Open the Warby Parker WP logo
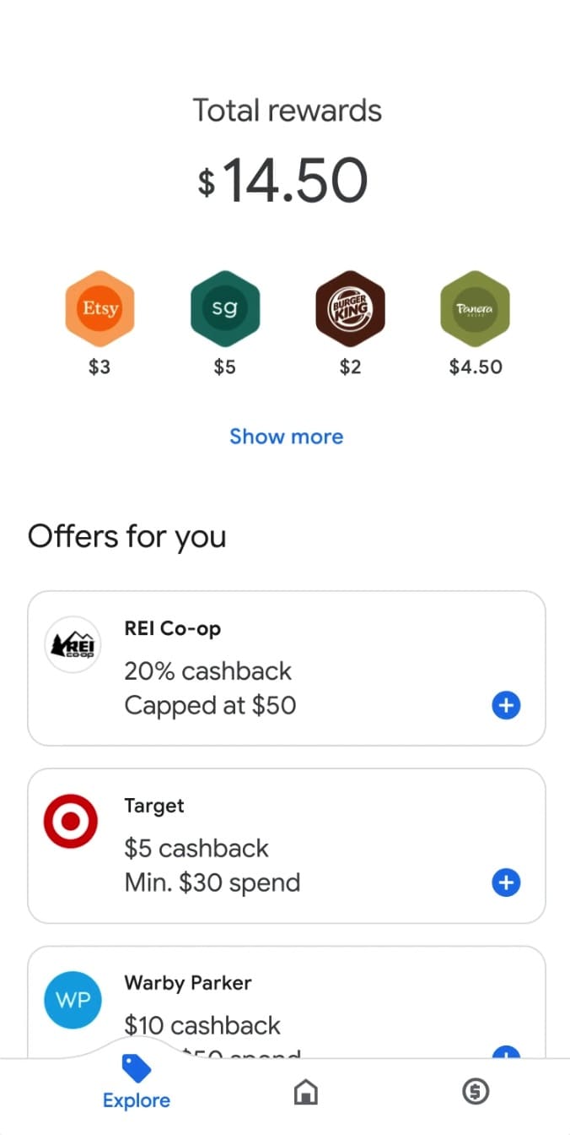 [73, 999]
